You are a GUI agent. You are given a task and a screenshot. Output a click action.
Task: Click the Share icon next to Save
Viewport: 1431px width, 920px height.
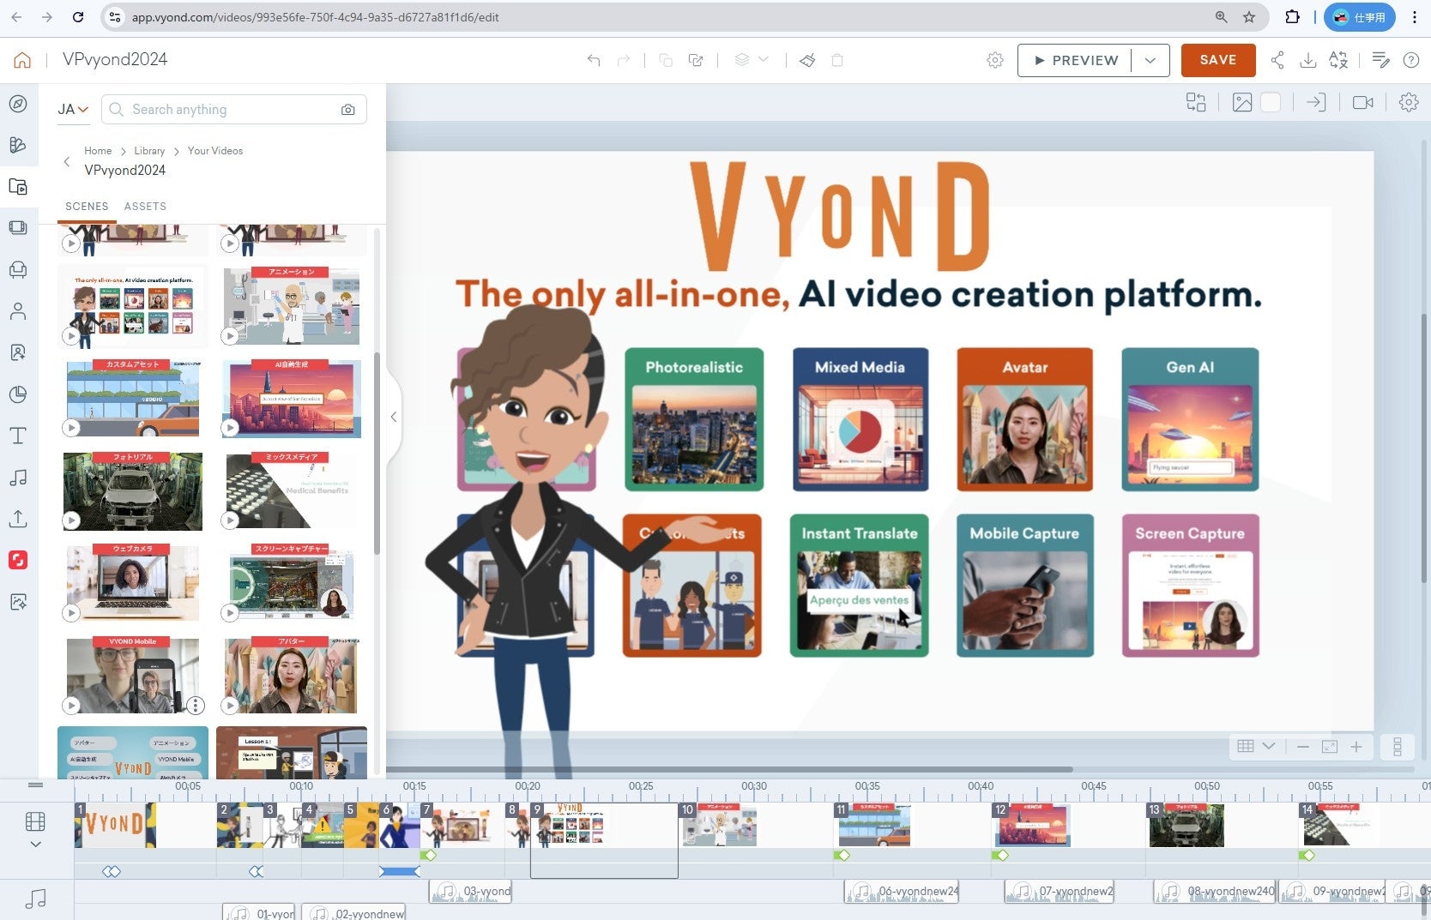click(1277, 60)
